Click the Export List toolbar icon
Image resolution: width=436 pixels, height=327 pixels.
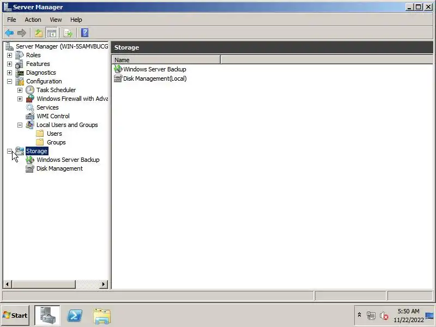(68, 33)
